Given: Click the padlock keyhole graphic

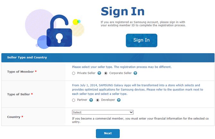Looking at the screenshot, I should (x=59, y=38).
